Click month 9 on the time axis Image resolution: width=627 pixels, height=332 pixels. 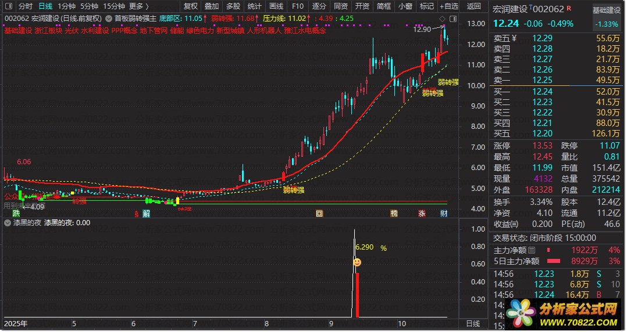tap(331, 324)
